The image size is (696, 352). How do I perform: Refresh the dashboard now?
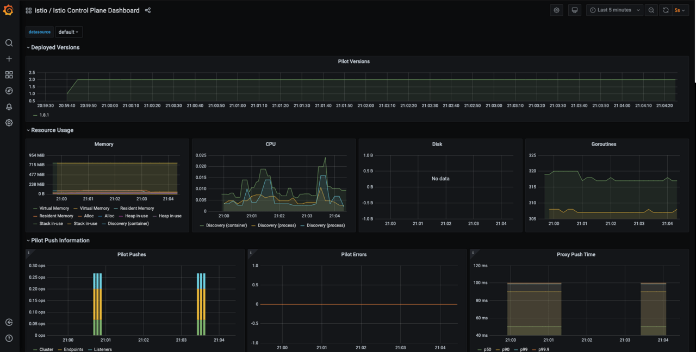pos(666,10)
